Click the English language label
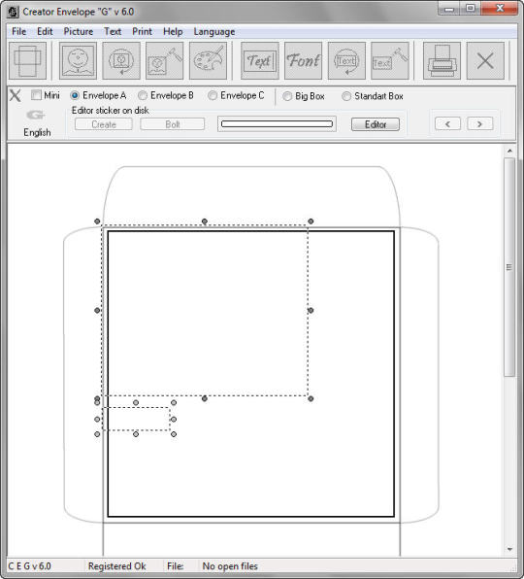This screenshot has width=524, height=579. (37, 132)
